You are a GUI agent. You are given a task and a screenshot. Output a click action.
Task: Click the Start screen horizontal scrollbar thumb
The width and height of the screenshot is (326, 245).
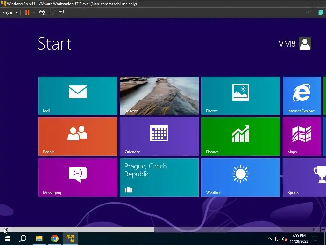coord(82,230)
